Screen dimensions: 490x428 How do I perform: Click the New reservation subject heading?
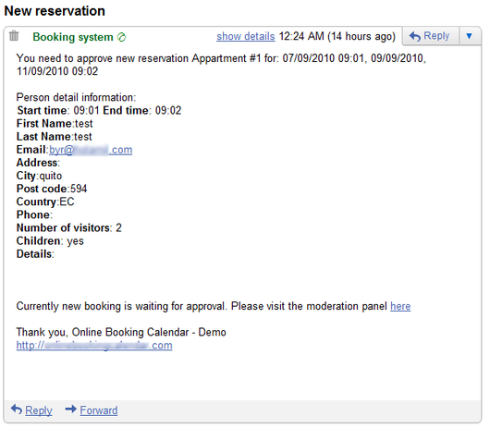[x=55, y=11]
